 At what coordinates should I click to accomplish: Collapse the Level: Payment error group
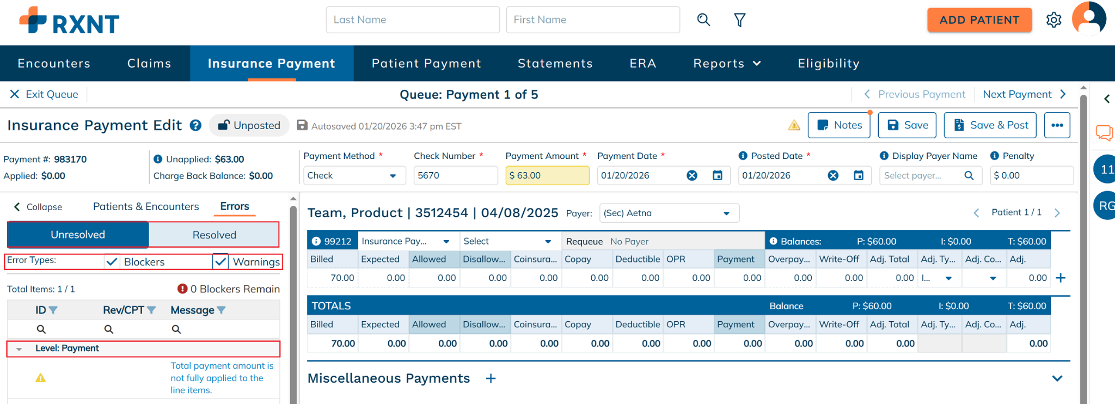pyautogui.click(x=19, y=348)
